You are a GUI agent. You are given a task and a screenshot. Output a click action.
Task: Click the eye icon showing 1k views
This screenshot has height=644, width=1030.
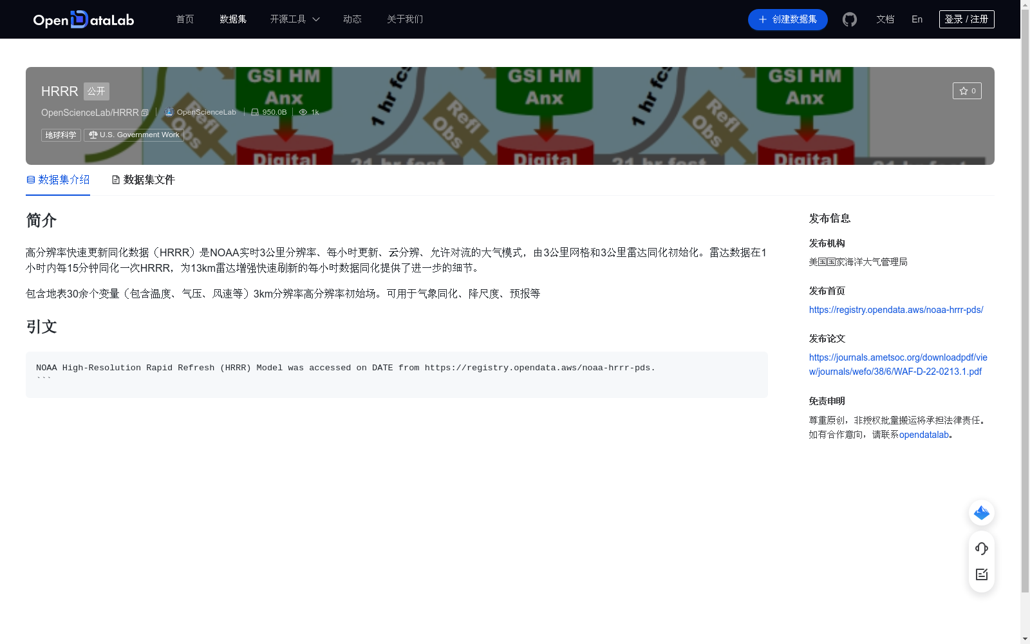[303, 112]
